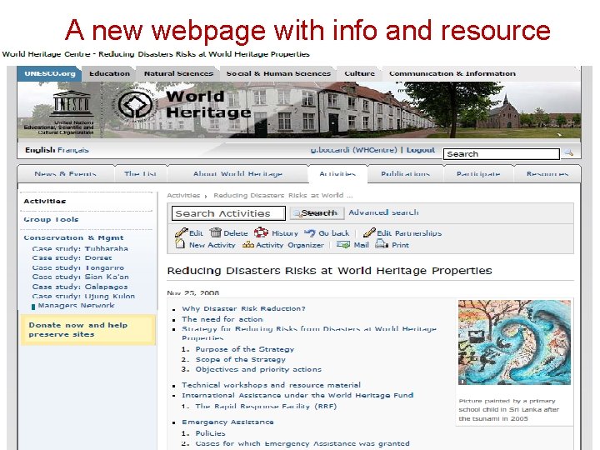This screenshot has height=450, width=600.
Task: Click the Delete trash can icon
Action: pos(216,232)
